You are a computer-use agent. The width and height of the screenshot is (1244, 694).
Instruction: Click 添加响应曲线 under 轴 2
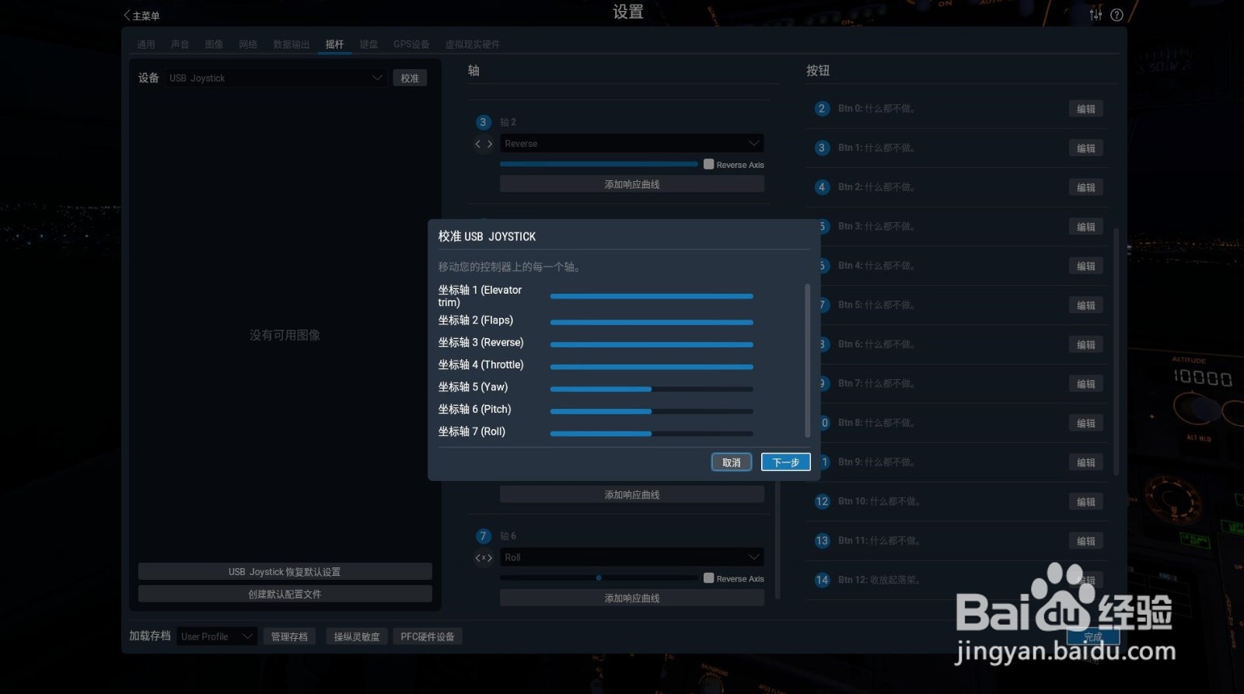(631, 184)
